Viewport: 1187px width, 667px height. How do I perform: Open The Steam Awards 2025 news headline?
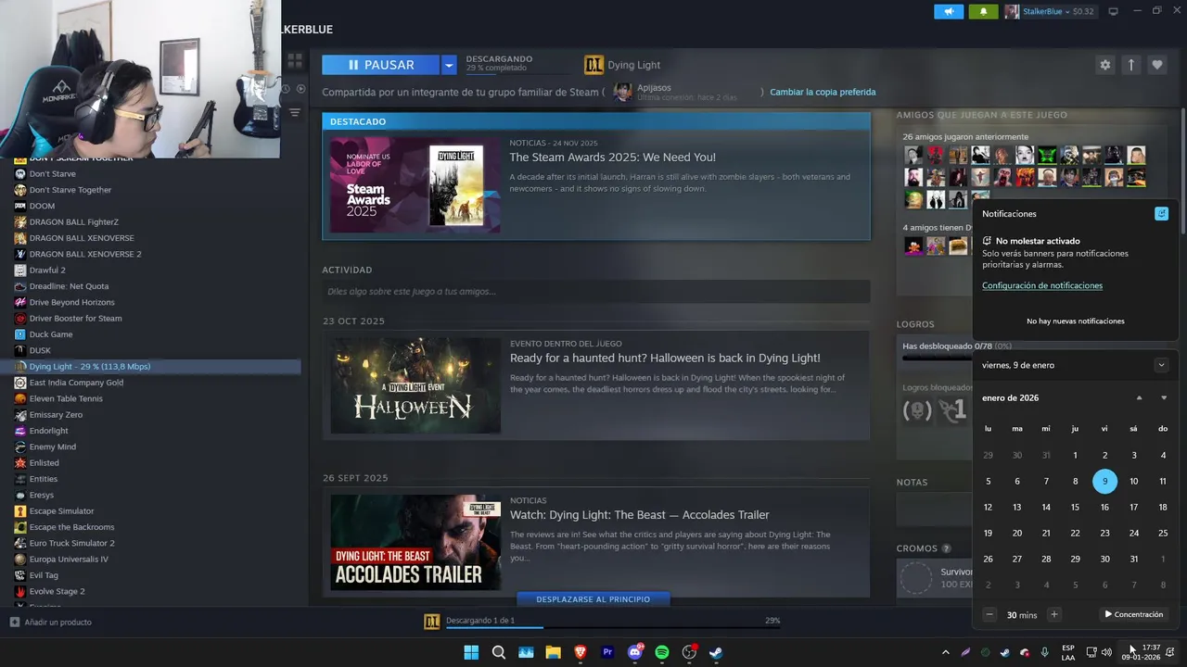(612, 157)
